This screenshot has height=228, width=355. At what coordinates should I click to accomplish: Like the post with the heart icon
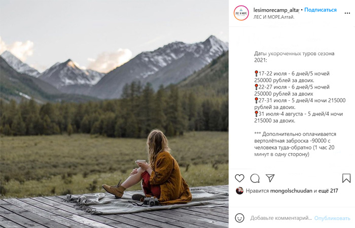click(x=239, y=178)
